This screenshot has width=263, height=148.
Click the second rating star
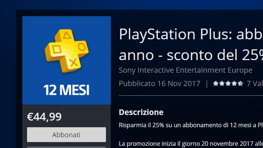pyautogui.click(x=222, y=83)
